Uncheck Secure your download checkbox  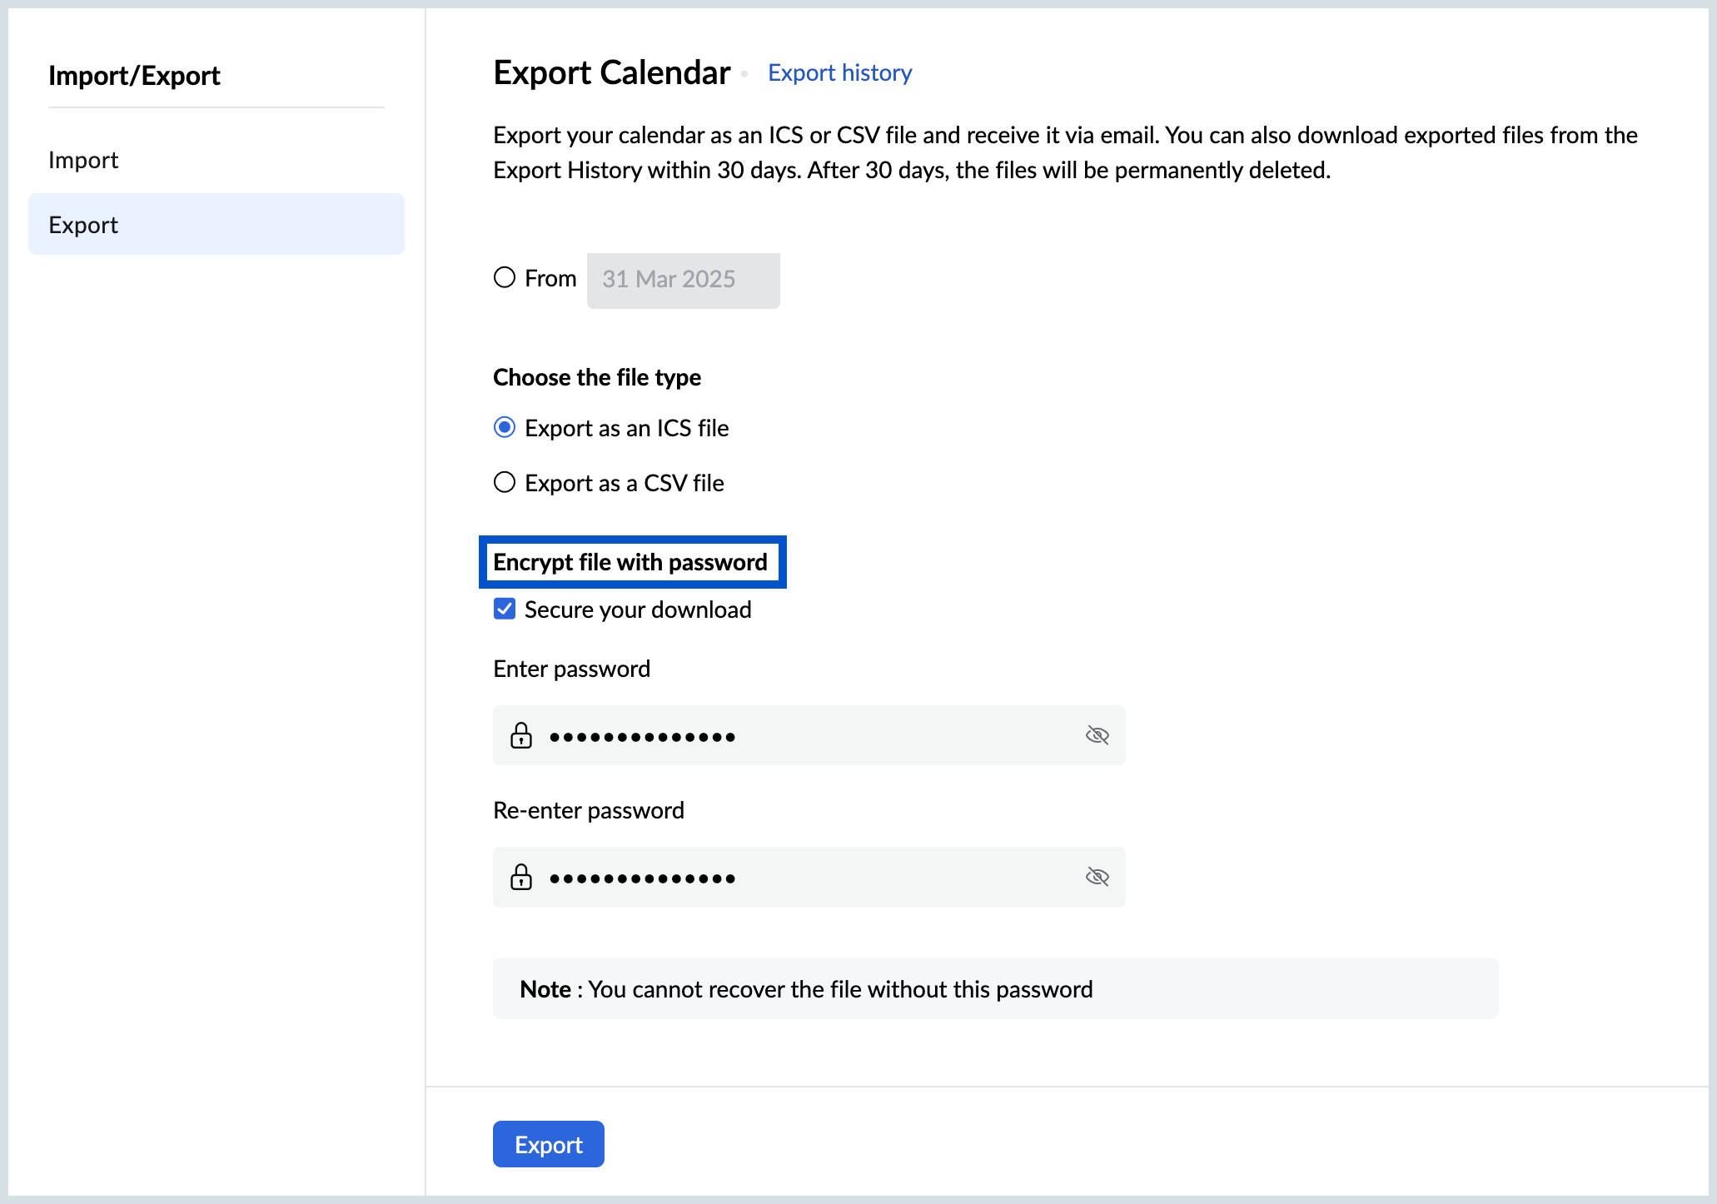click(x=505, y=609)
